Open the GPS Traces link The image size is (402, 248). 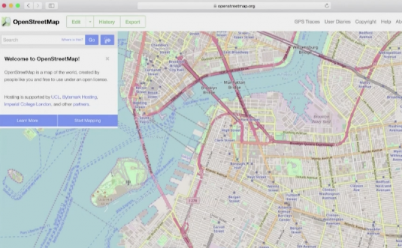pos(307,22)
